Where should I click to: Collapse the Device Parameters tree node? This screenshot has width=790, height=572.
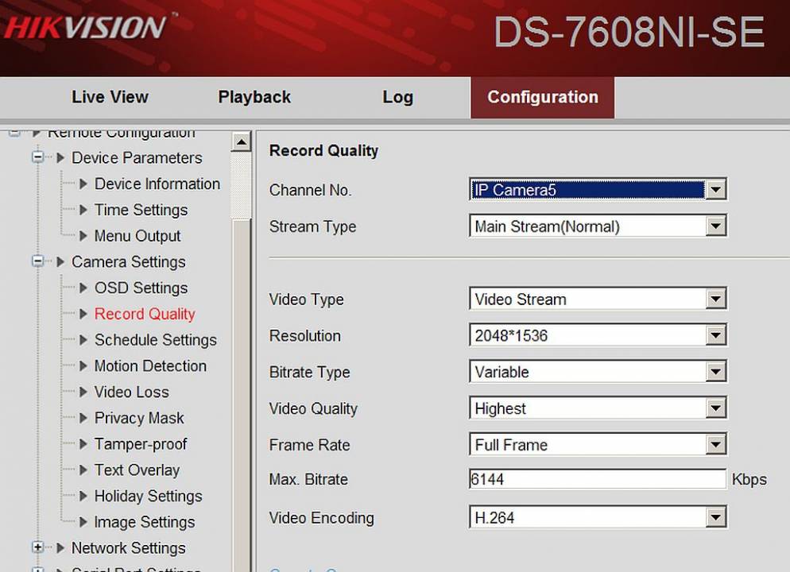(38, 157)
